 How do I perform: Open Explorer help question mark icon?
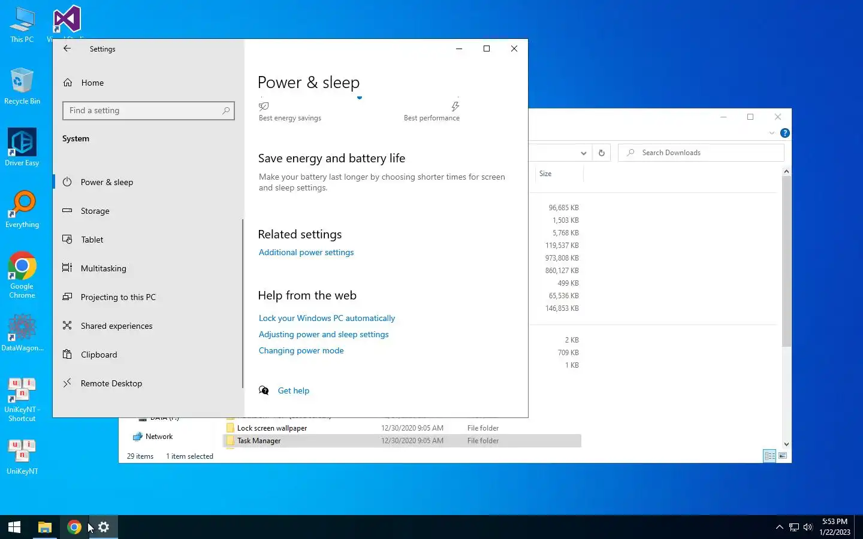785,133
